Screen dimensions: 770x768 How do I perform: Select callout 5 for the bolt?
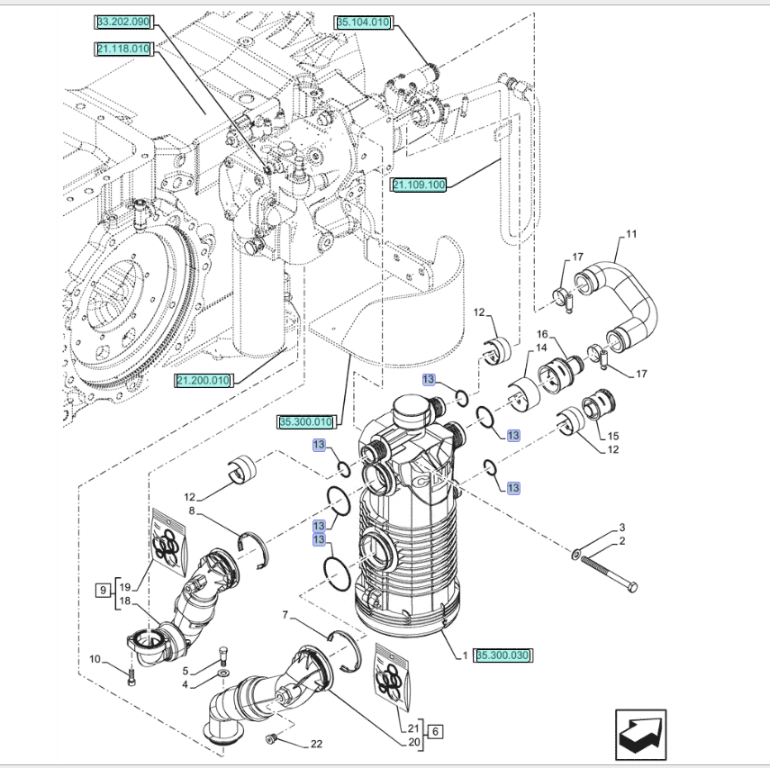pyautogui.click(x=186, y=671)
